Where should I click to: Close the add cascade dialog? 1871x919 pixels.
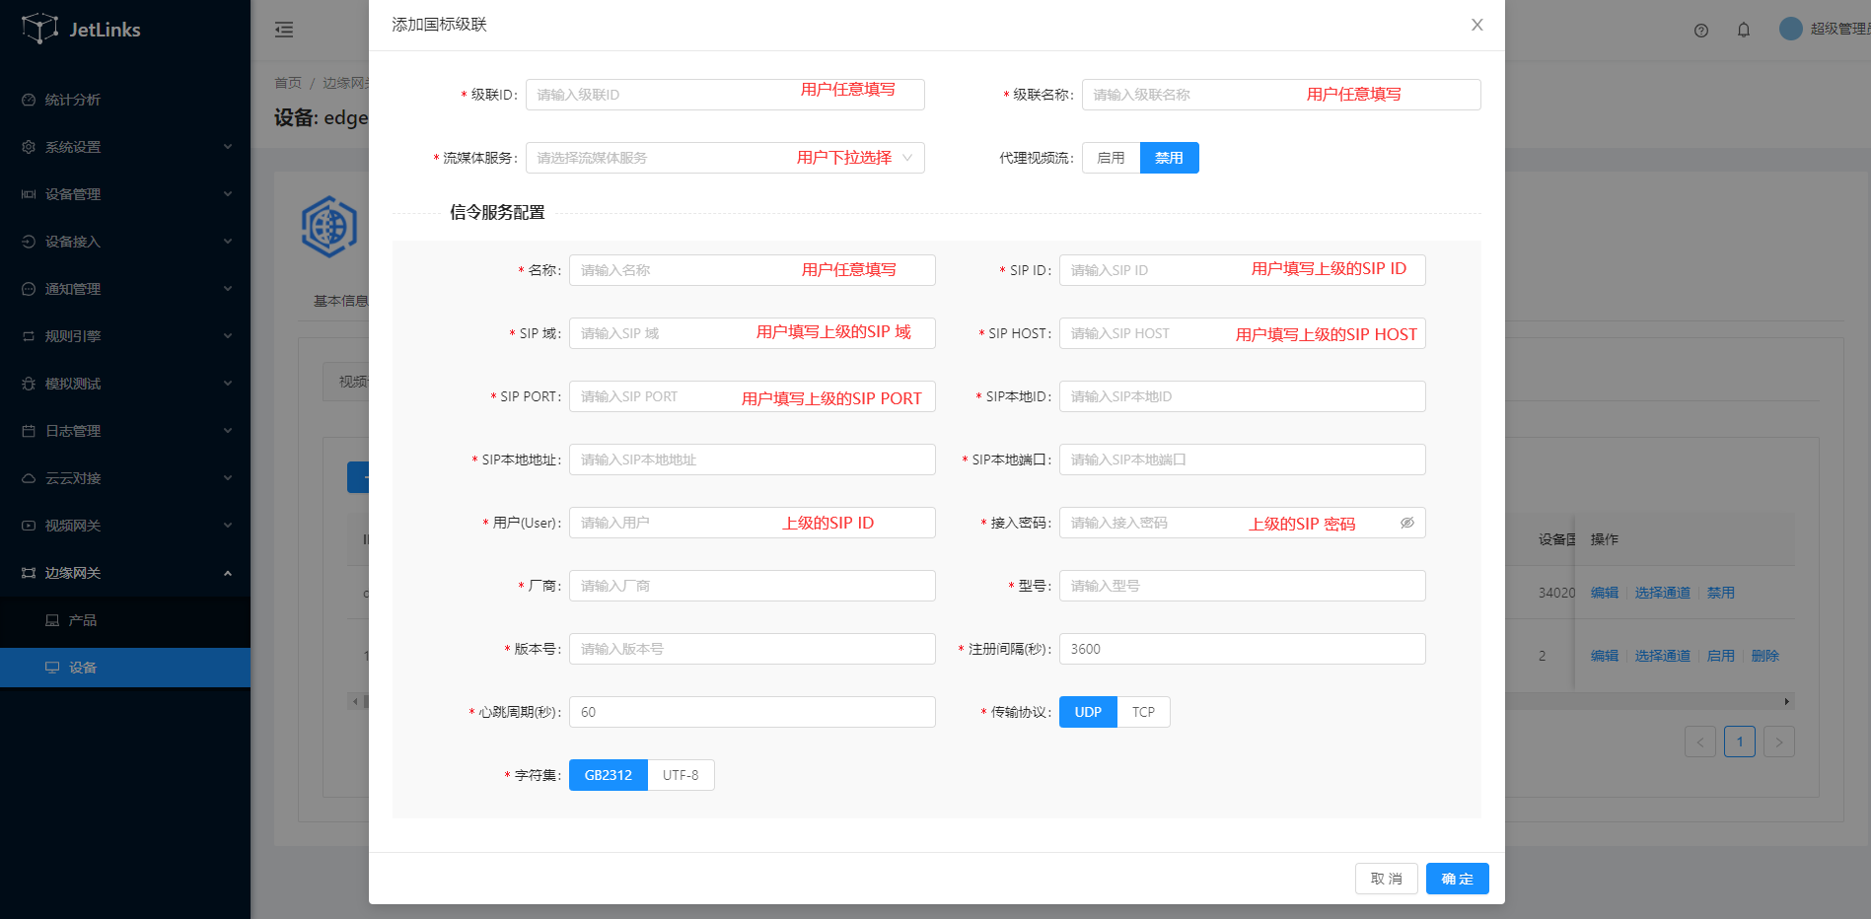pos(1476,25)
